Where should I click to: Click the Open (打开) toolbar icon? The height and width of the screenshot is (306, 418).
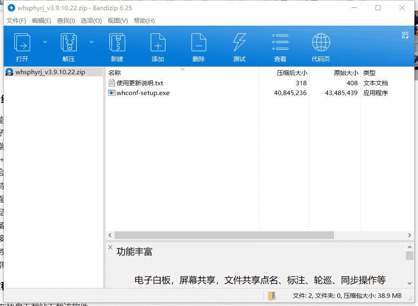22,42
